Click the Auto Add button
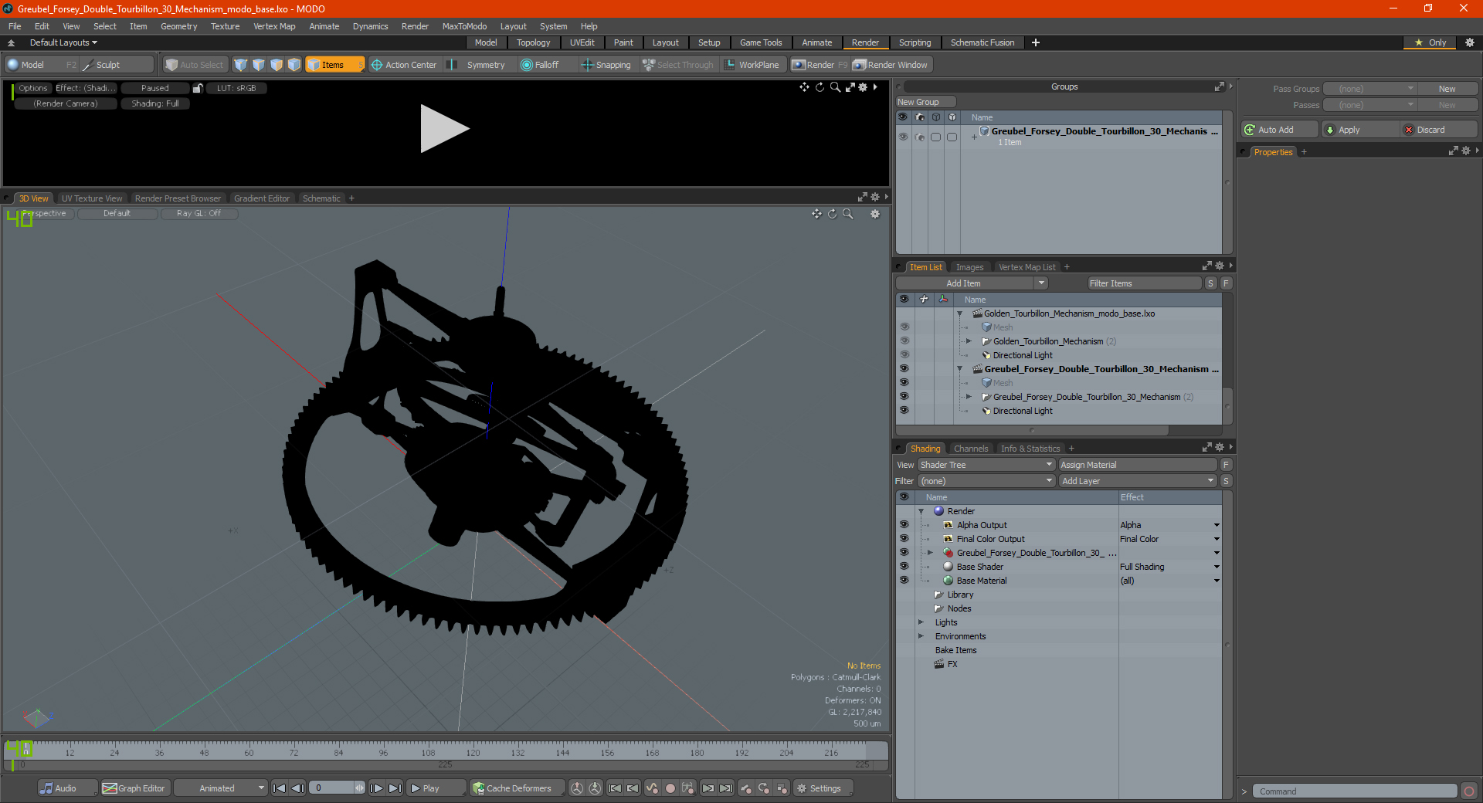This screenshot has width=1483, height=803. pyautogui.click(x=1279, y=130)
